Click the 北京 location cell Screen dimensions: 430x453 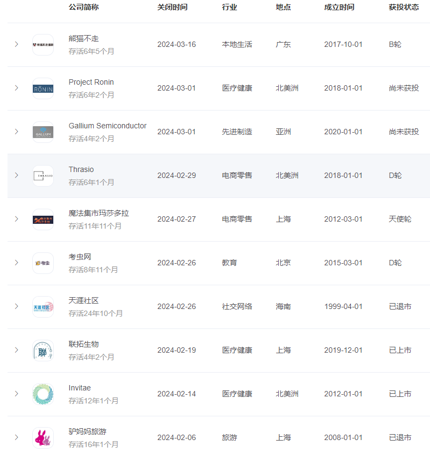click(x=283, y=263)
